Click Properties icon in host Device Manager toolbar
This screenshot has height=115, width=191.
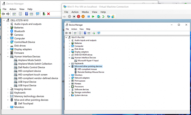[x=20, y=14]
